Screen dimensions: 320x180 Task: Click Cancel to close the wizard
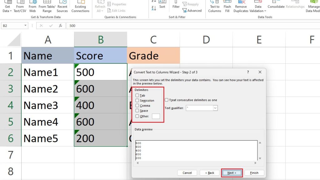coord(187,172)
